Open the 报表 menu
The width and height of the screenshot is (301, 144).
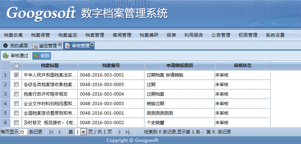(172, 35)
